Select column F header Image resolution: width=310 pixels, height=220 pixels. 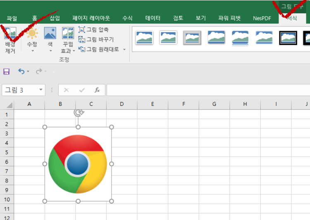tap(184, 104)
